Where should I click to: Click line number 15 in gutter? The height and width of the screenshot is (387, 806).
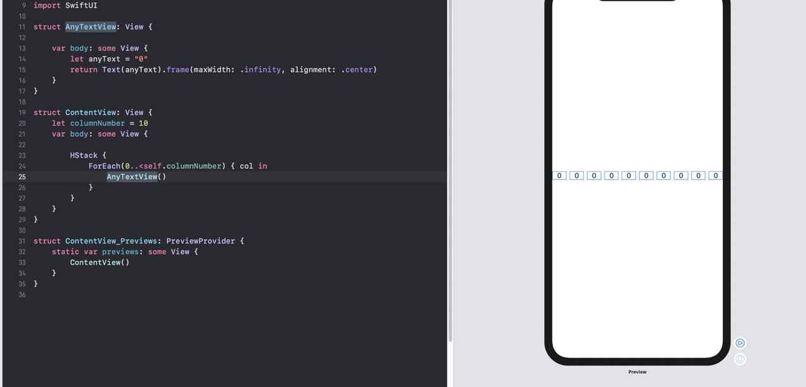[x=22, y=69]
